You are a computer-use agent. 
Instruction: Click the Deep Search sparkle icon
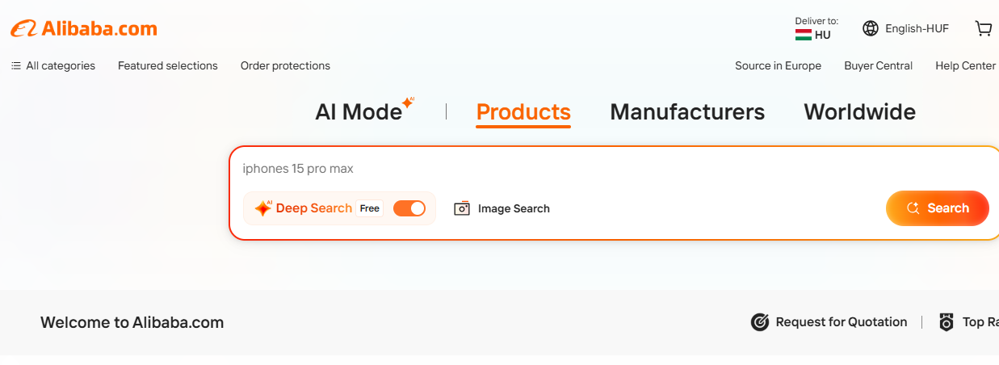(263, 208)
